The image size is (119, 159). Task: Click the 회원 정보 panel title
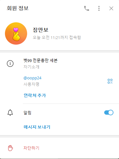(x=18, y=8)
